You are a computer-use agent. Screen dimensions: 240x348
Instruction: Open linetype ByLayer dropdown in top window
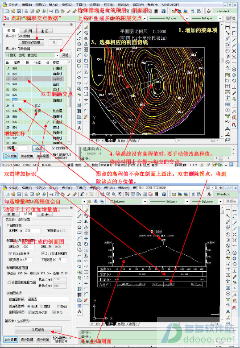click(187, 18)
